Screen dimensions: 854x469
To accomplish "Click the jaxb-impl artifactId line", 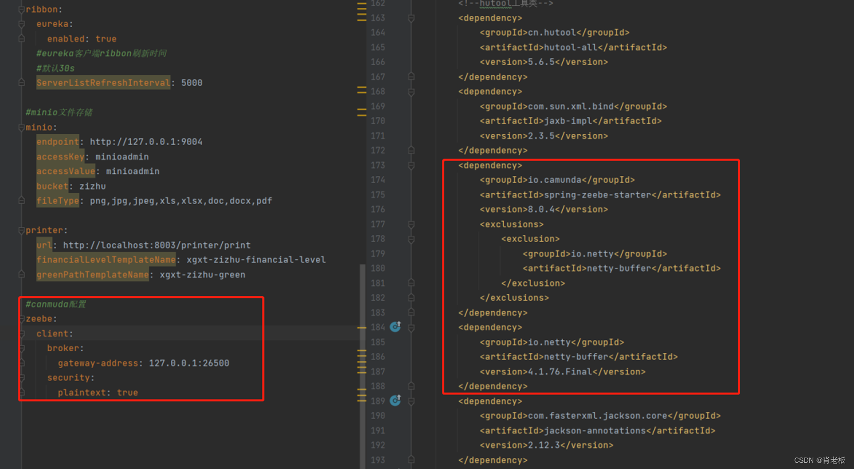I will click(x=571, y=121).
